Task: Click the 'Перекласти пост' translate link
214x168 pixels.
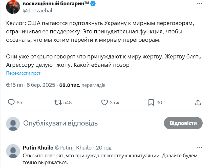Action: click(23, 73)
